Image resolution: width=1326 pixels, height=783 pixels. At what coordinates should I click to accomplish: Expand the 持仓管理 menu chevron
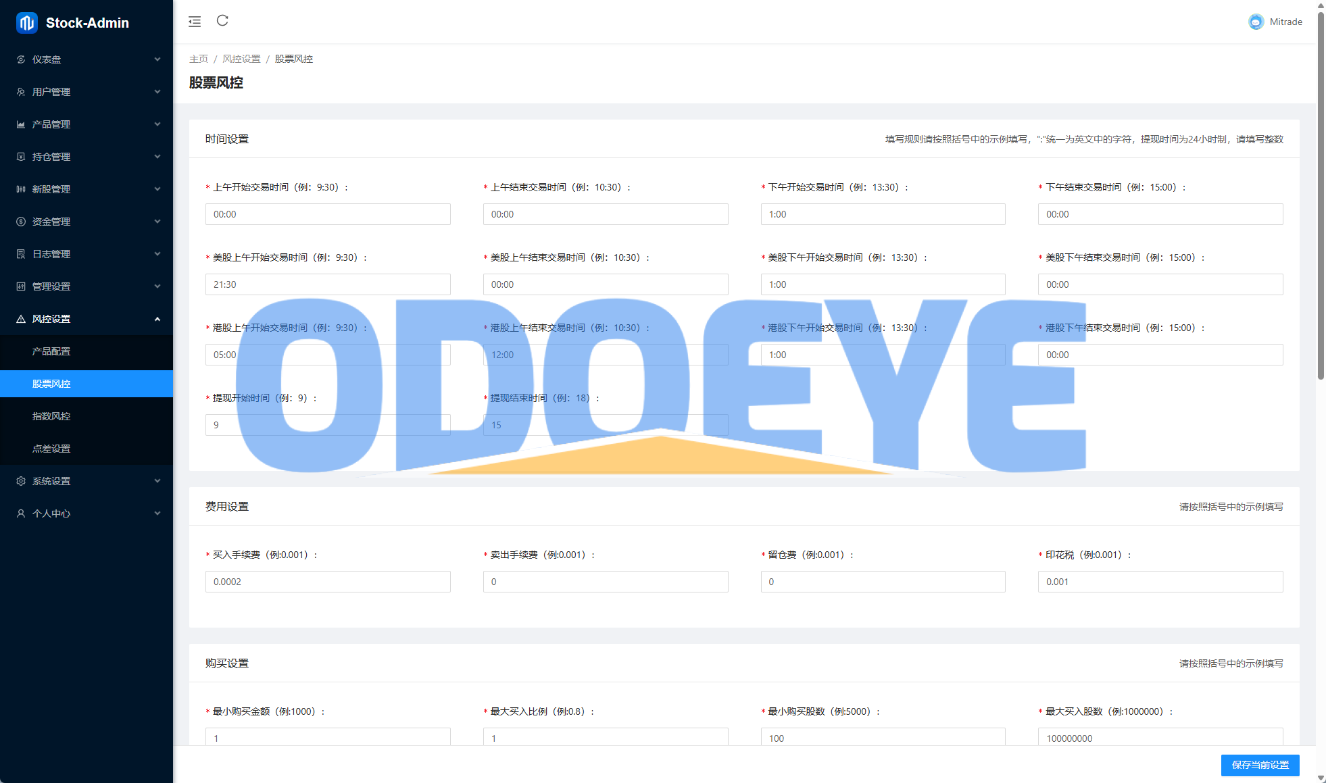click(x=157, y=157)
